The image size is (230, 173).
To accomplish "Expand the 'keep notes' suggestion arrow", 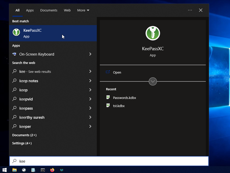I will pyautogui.click(x=90, y=81).
